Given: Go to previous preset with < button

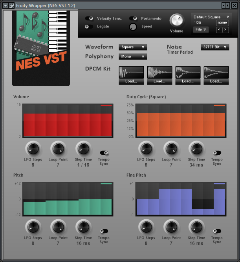Looking at the screenshot, I should pos(219,30).
